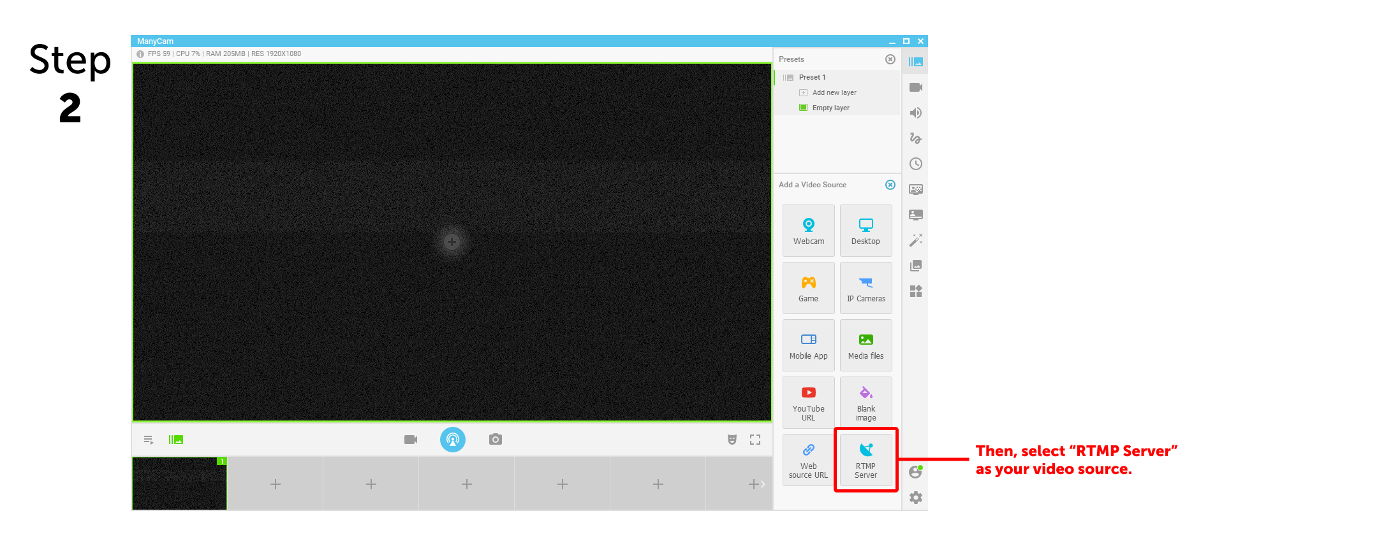This screenshot has width=1400, height=546.
Task: Select the Preset 1 thumbnail
Action: pos(179,484)
